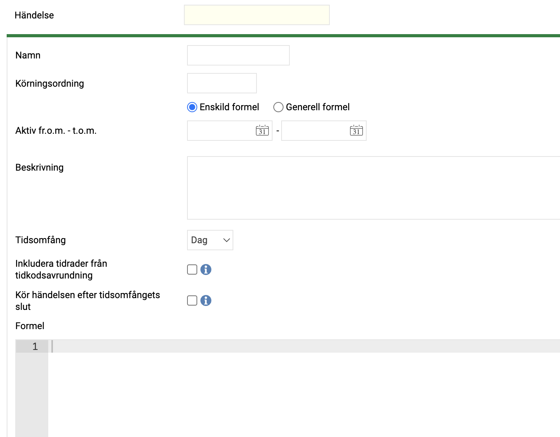Click the Namn label
This screenshot has height=437, width=560.
[x=28, y=55]
